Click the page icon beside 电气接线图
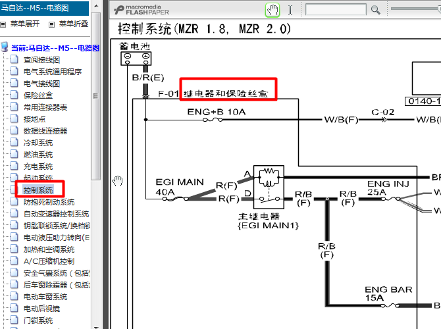 (14, 83)
